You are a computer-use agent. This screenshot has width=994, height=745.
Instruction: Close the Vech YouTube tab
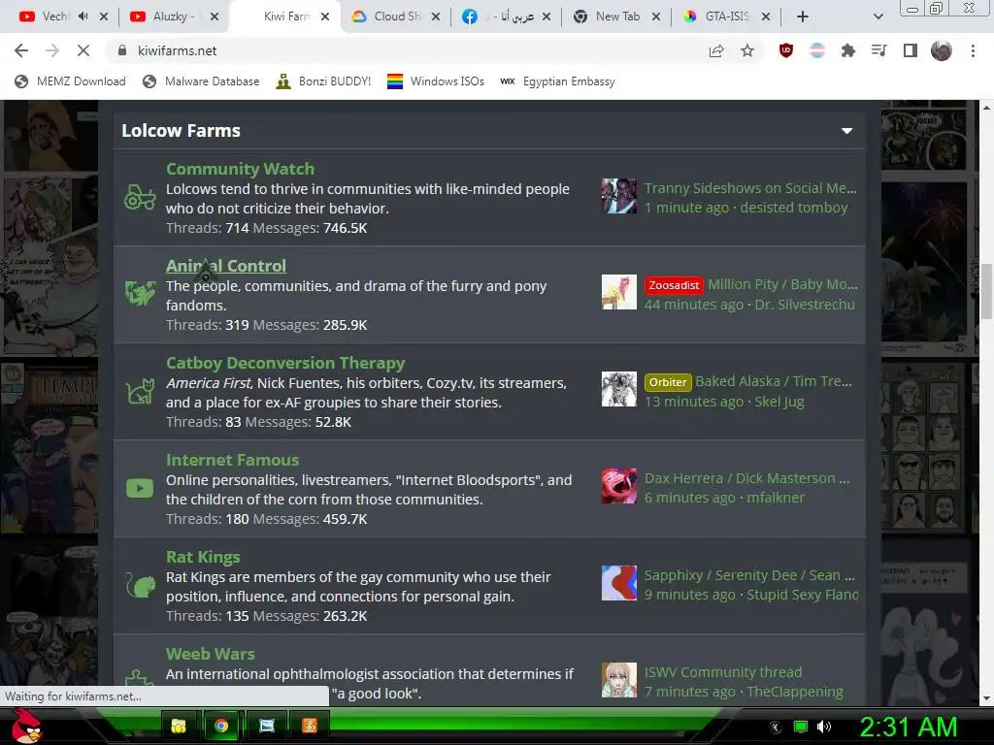pyautogui.click(x=104, y=16)
